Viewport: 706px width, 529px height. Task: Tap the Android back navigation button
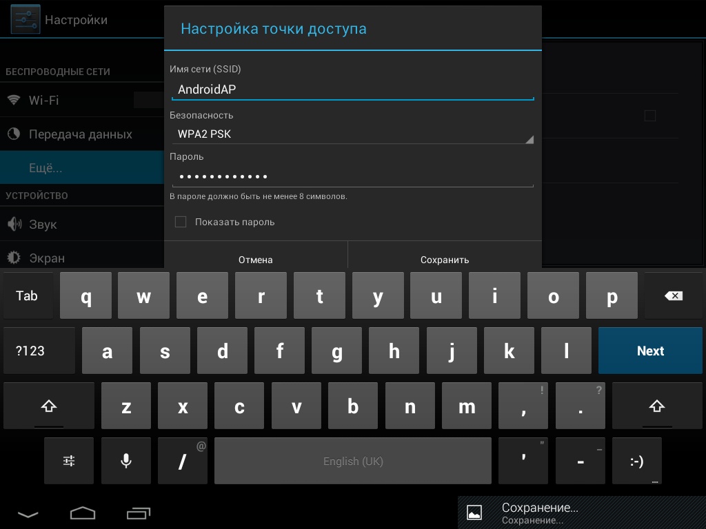click(x=28, y=514)
